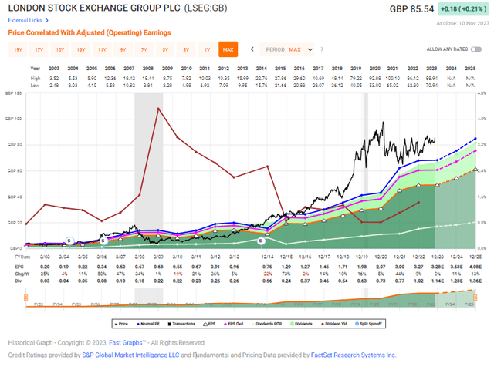Viewport: 494px width, 370px height.
Task: Choose the 11Y period button
Action: tap(102, 49)
